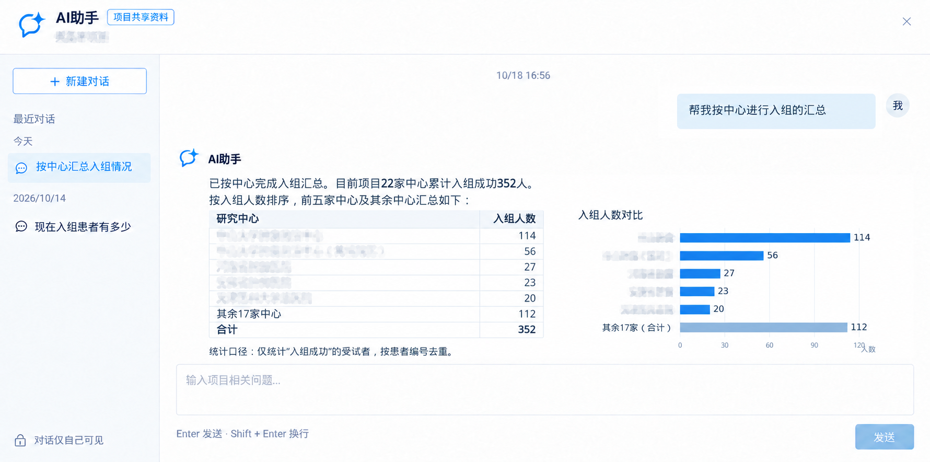The width and height of the screenshot is (930, 462).
Task: Focus the 输入项目相关问题 input box
Action: [x=544, y=389]
